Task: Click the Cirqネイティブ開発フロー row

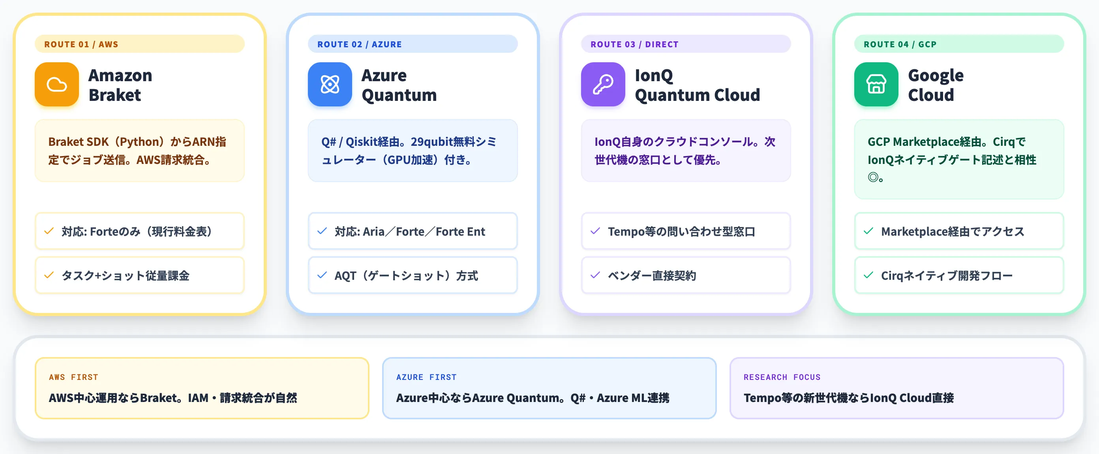Action: pos(958,275)
